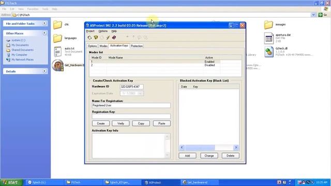Switch to the Protection tab

137,46
